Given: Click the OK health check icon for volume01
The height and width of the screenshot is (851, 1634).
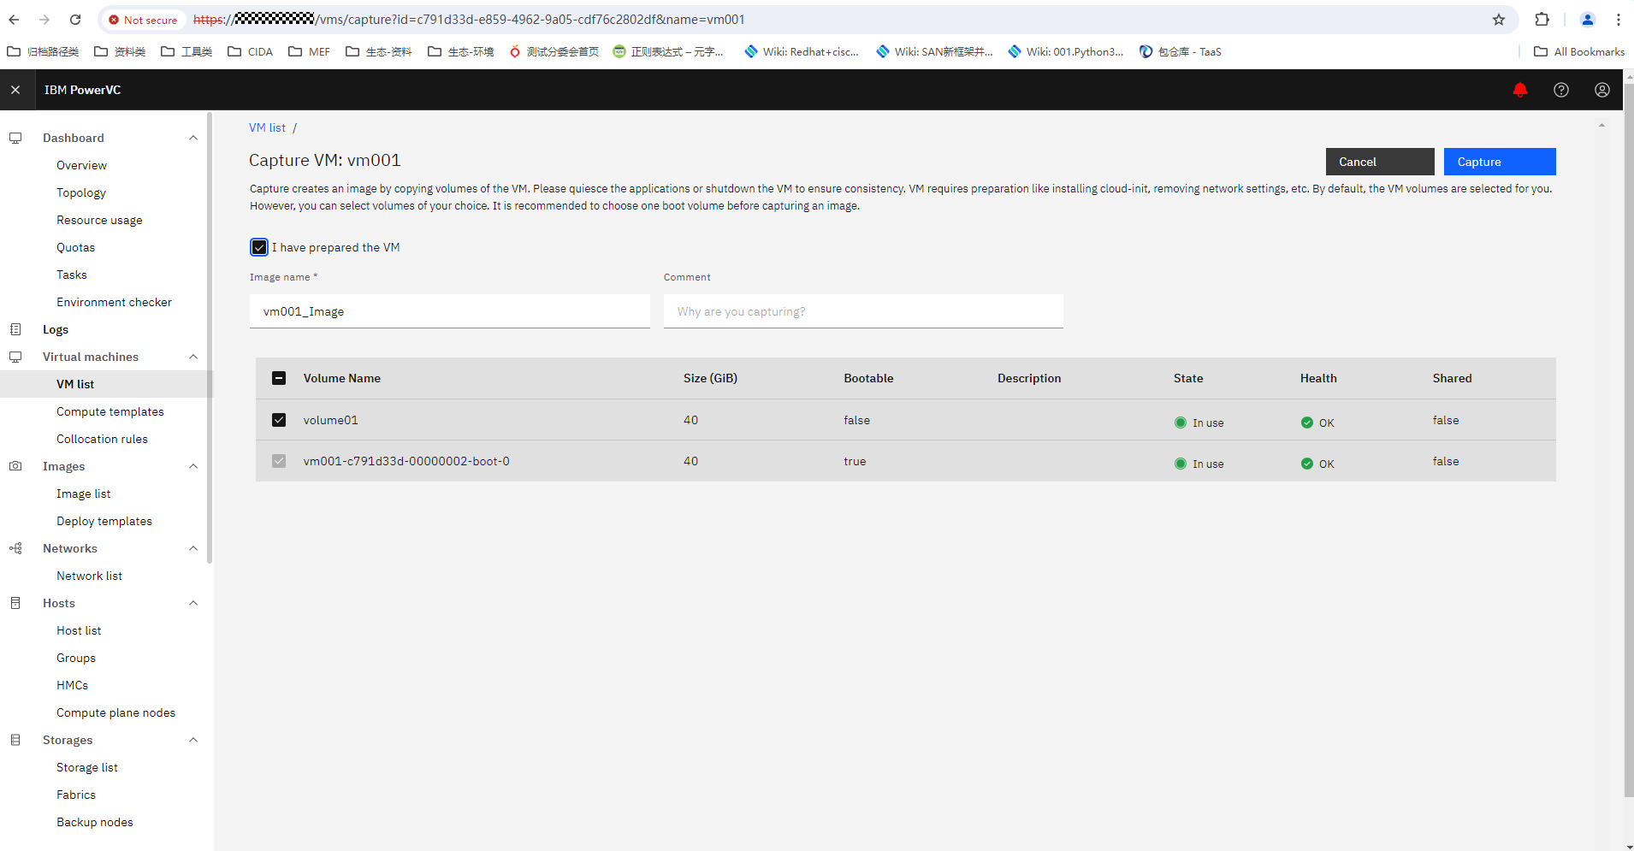Looking at the screenshot, I should pos(1307,423).
